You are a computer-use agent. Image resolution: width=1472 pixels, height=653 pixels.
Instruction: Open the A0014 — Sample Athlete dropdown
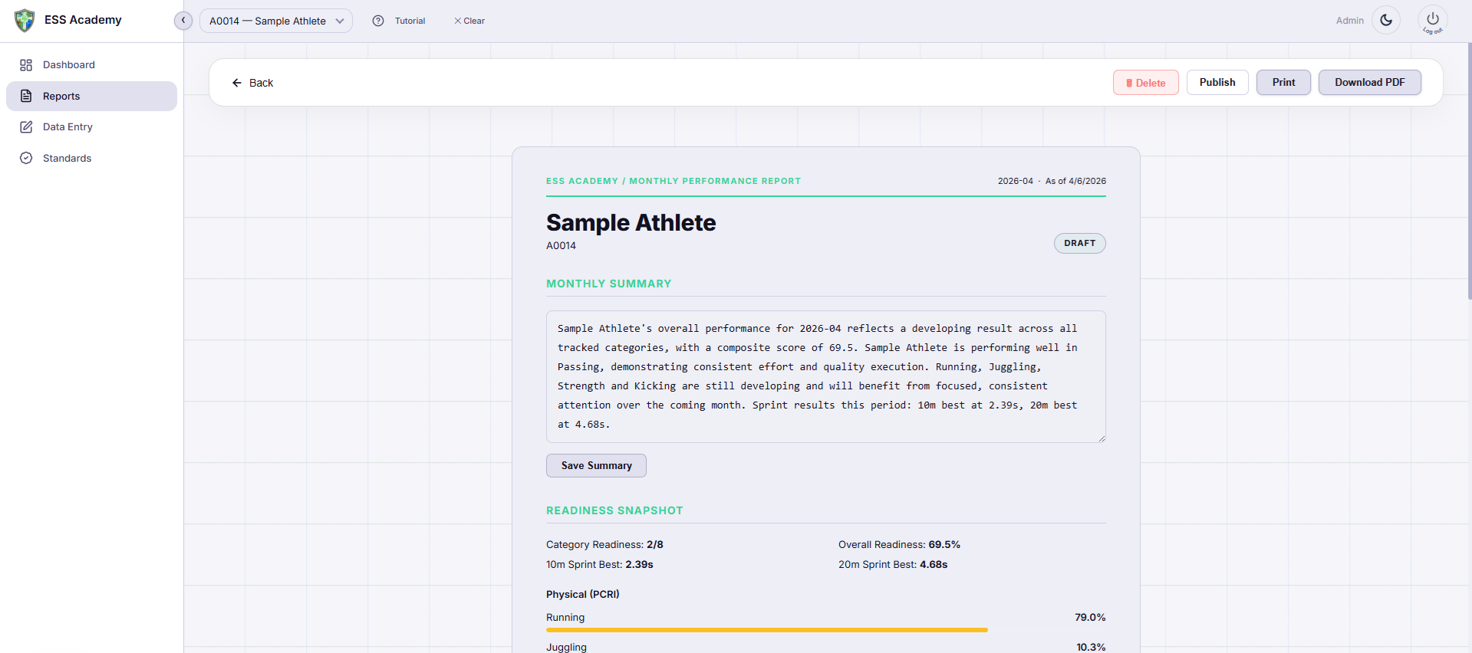click(x=276, y=21)
